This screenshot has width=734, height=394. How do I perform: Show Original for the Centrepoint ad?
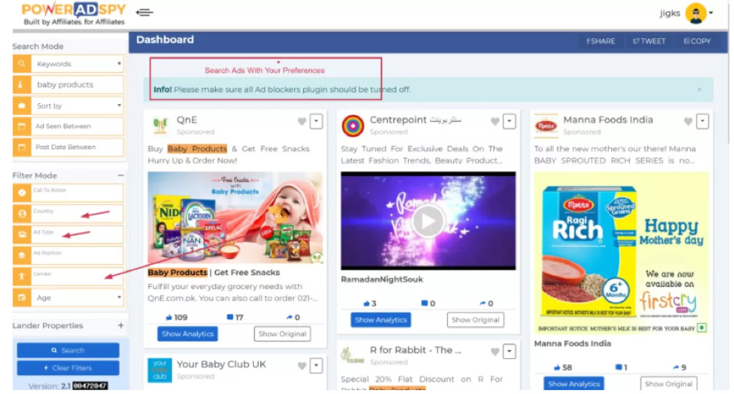coord(475,320)
